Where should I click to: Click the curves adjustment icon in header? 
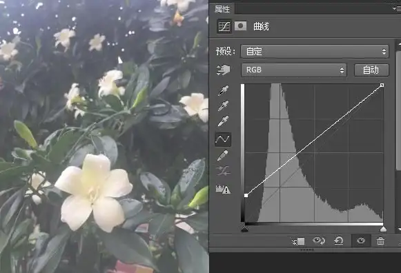tap(224, 26)
